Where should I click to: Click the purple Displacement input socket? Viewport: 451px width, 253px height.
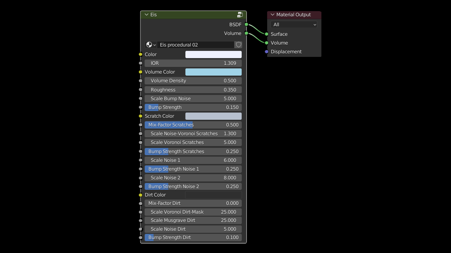point(267,52)
